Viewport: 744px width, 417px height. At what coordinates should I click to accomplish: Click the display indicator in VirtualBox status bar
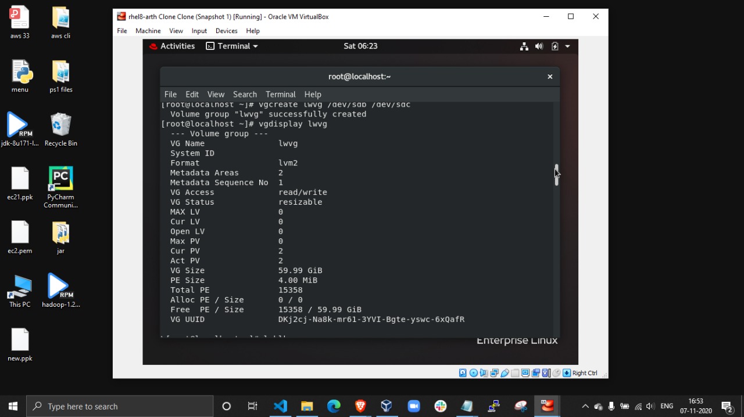pyautogui.click(x=525, y=373)
